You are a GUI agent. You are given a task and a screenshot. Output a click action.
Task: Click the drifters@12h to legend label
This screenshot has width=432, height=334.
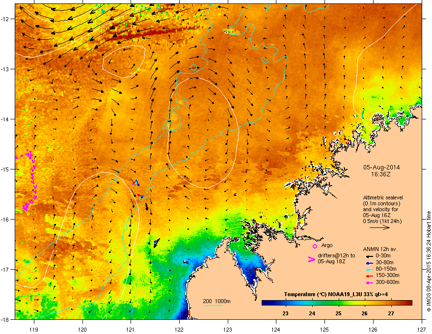point(336,256)
